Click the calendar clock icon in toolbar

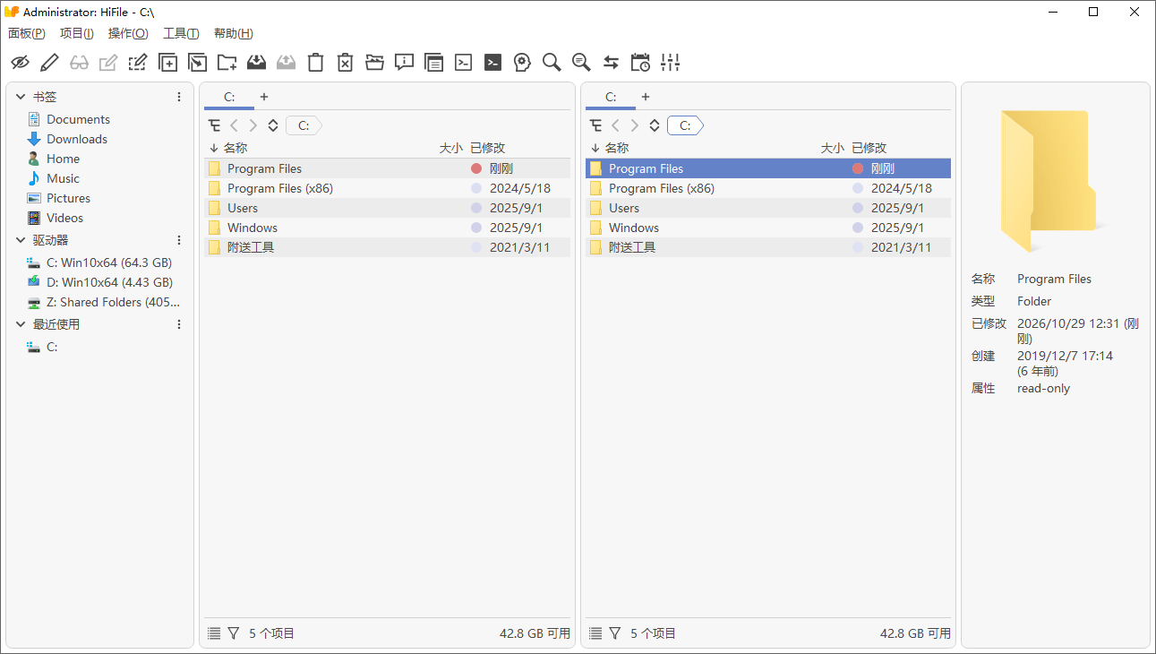(640, 62)
